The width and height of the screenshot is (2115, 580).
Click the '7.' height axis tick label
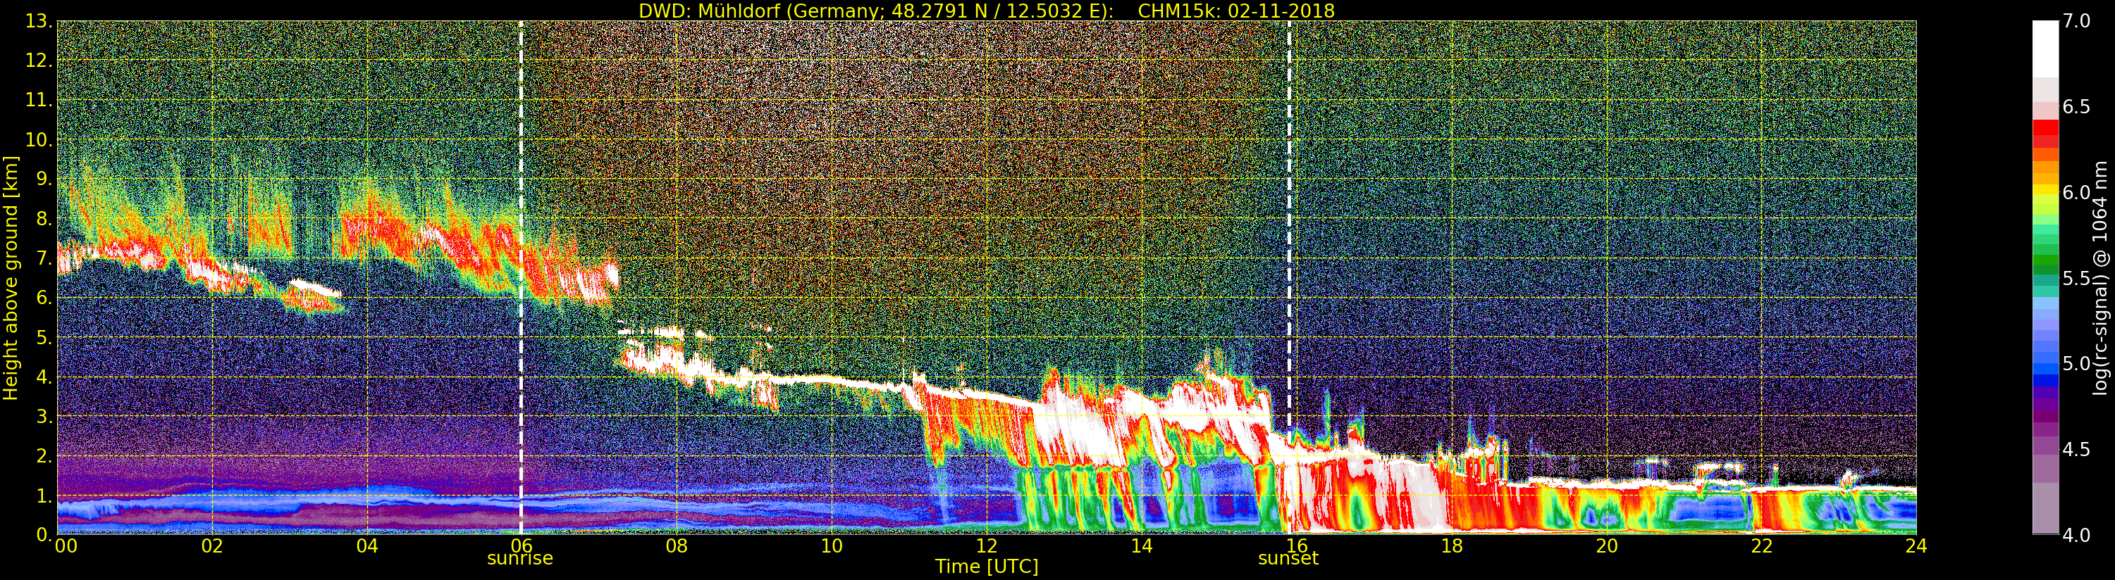[44, 258]
